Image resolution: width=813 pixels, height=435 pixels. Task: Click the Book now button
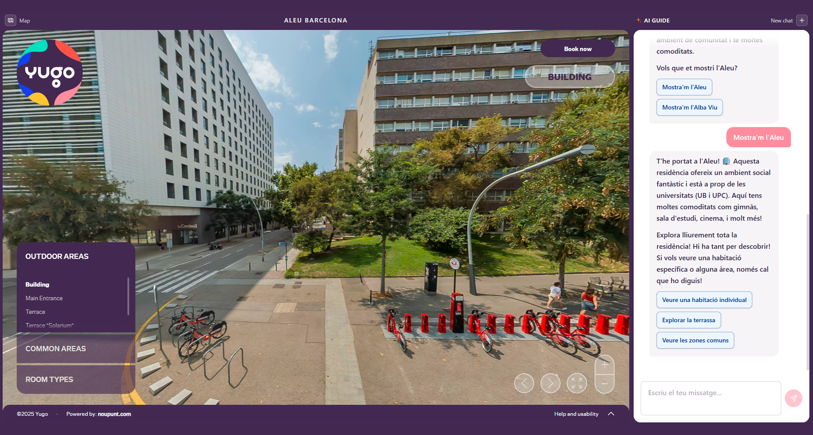click(578, 48)
